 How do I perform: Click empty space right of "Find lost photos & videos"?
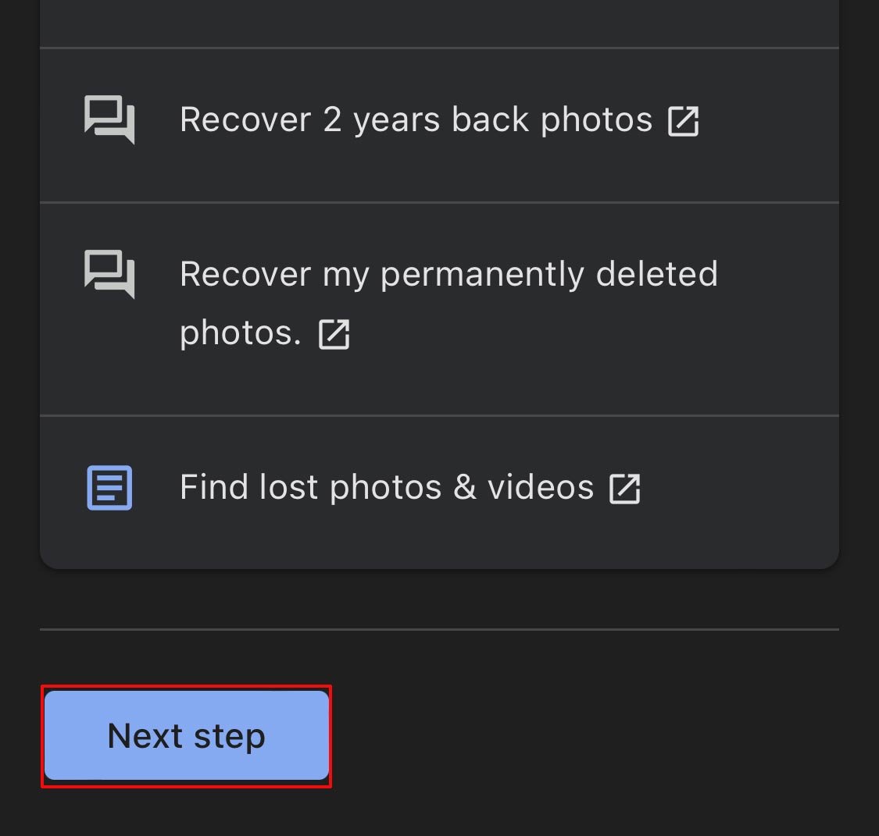(x=740, y=489)
